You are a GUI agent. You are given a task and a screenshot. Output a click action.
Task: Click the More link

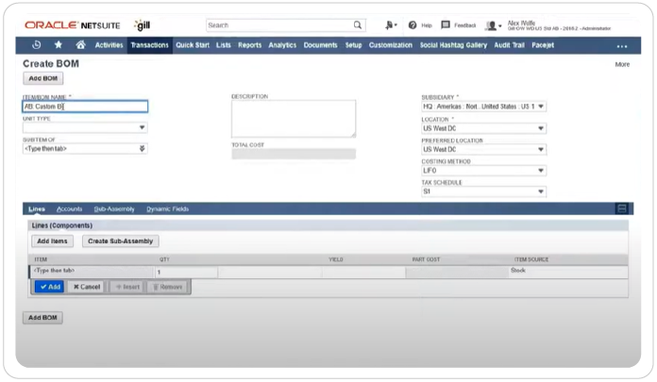tap(622, 64)
